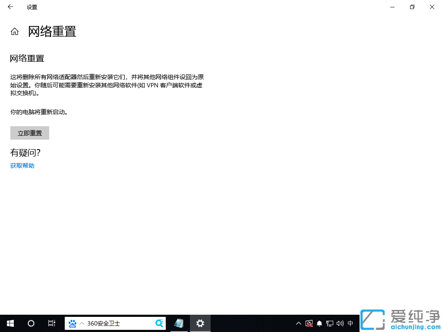This screenshot has width=442, height=332.
Task: Navigate back using the back arrow
Action: [10, 7]
